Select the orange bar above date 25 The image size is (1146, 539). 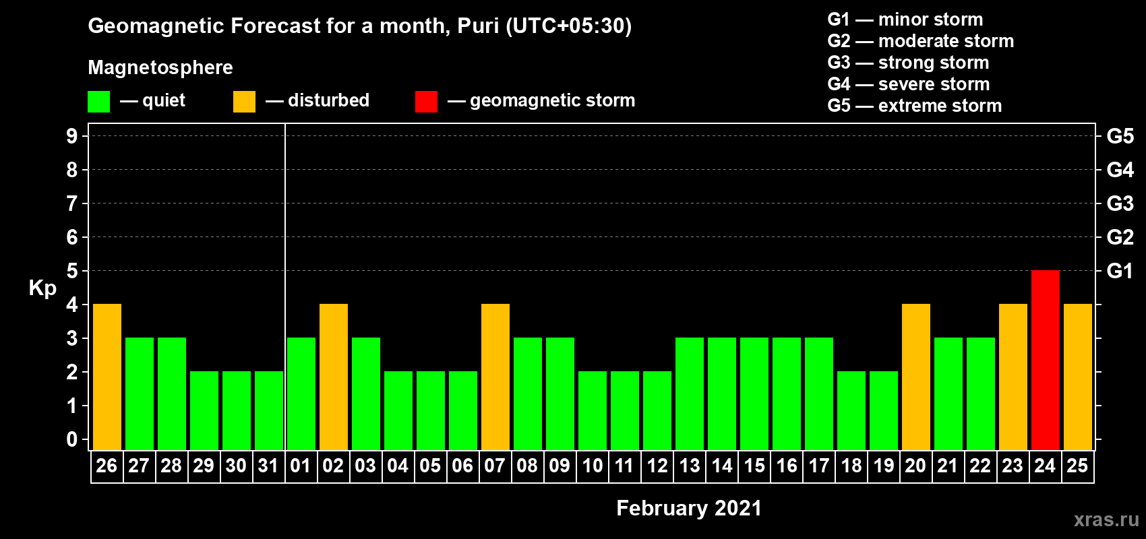coord(1078,377)
